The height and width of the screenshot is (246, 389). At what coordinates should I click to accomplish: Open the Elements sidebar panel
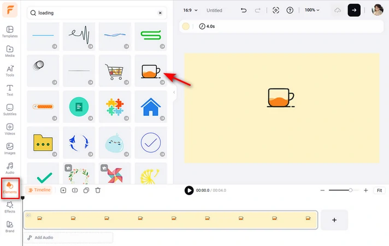10,188
